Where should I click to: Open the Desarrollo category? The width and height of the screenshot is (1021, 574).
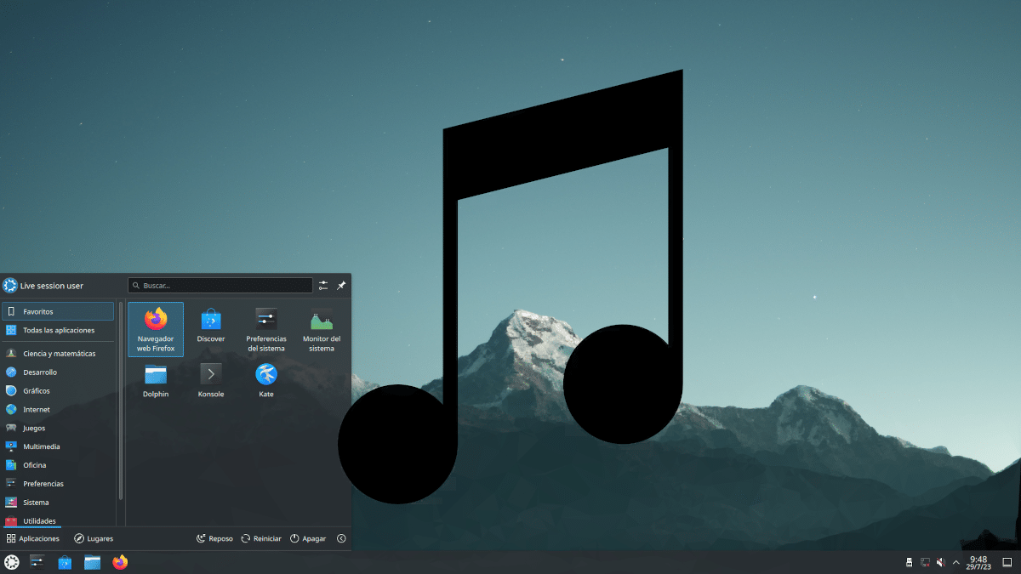click(58, 372)
